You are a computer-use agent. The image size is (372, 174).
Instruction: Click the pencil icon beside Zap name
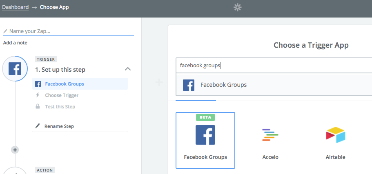coord(5,31)
